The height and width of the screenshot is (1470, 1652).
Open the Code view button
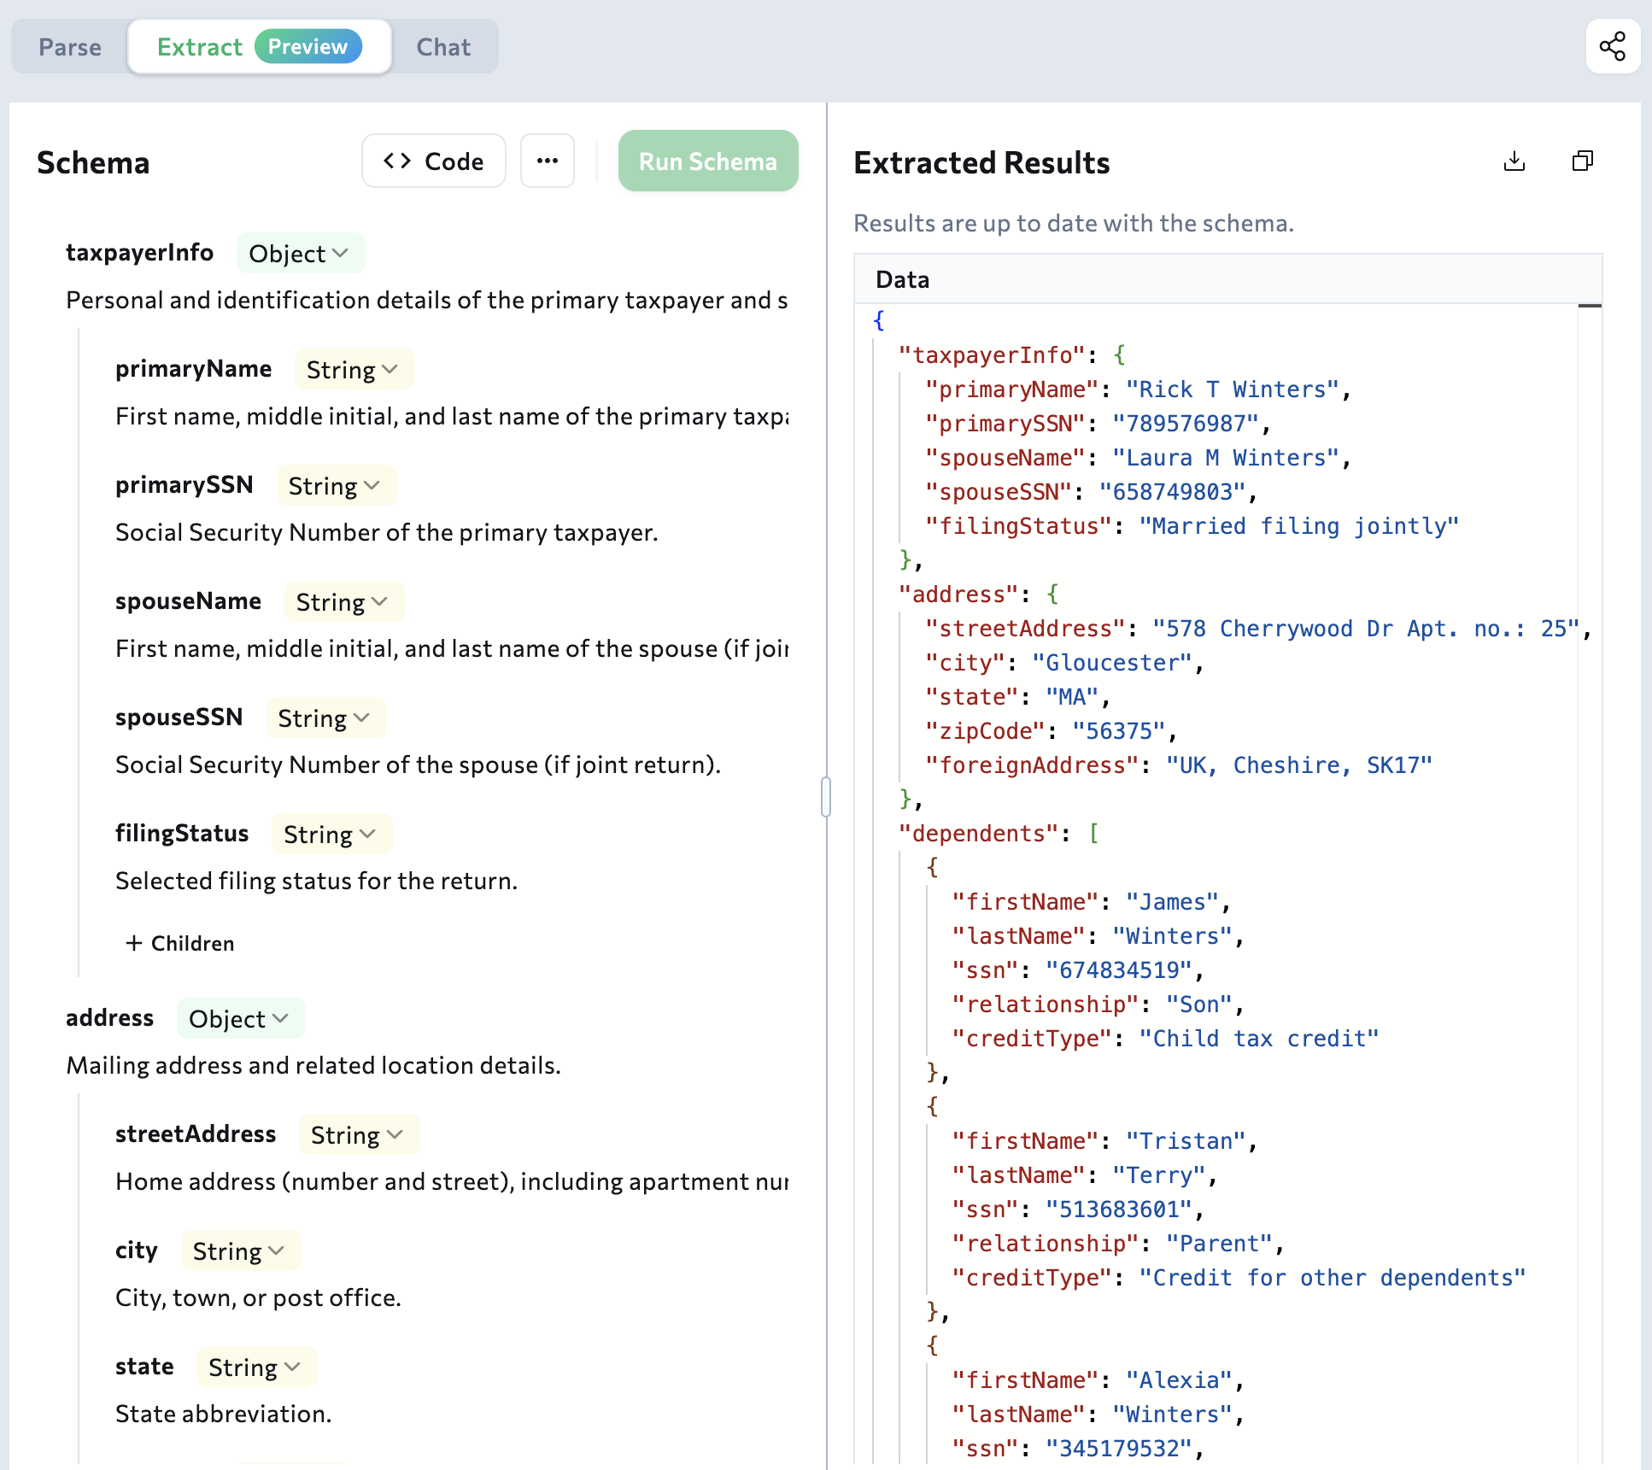[433, 161]
